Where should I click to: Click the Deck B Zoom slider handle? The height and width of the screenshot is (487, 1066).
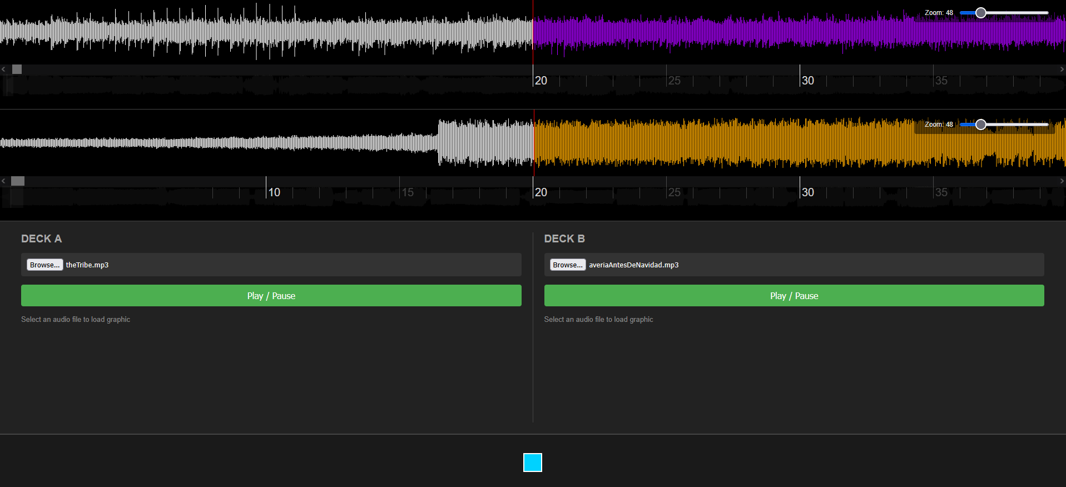pyautogui.click(x=980, y=125)
